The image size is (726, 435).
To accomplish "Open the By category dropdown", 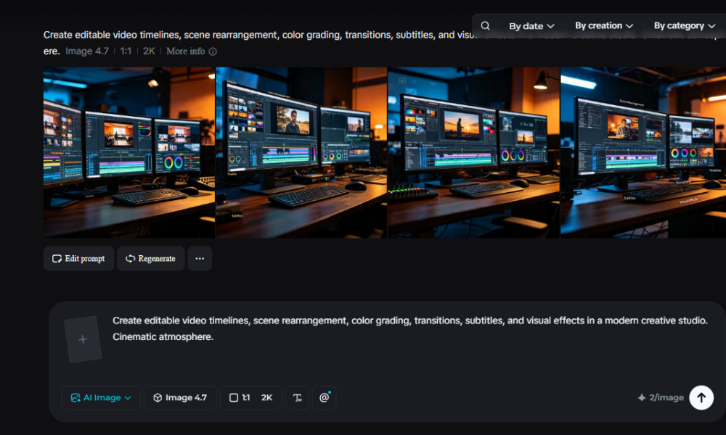I will (x=684, y=26).
